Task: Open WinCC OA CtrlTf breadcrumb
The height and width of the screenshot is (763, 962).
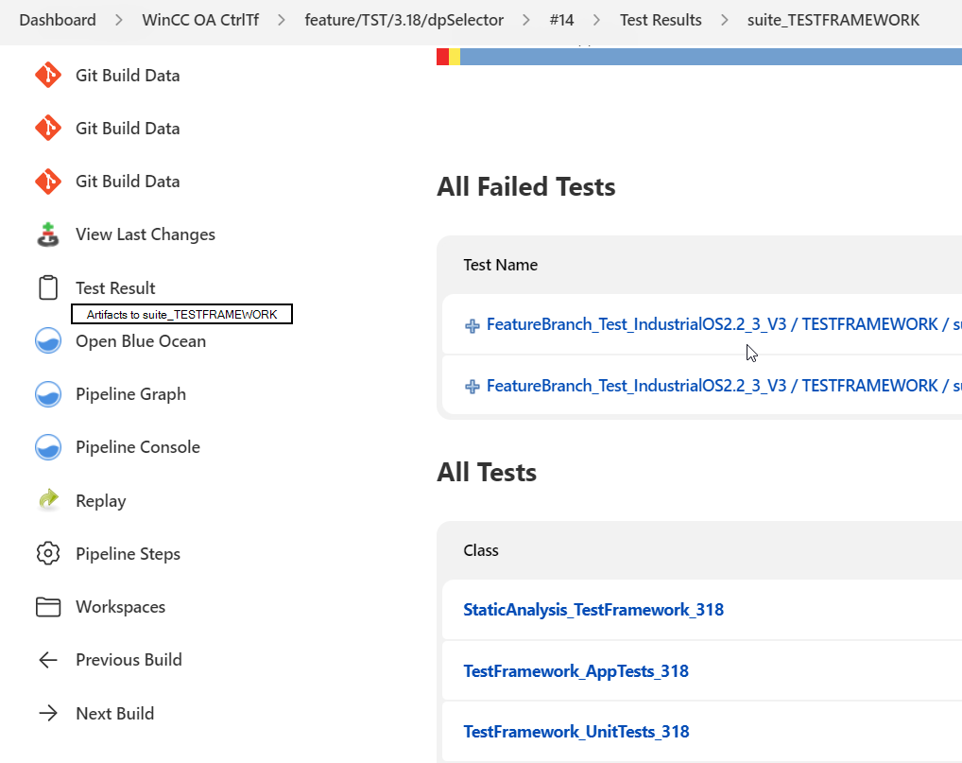Action: [x=200, y=20]
